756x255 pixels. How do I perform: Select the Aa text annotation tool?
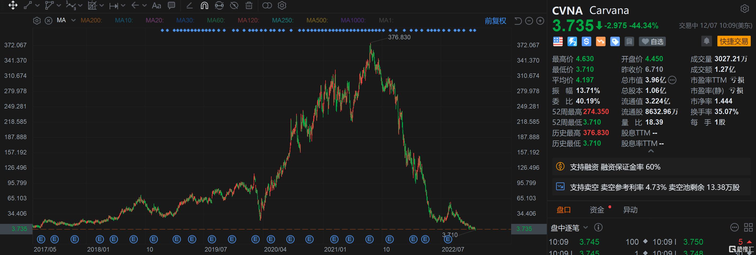(x=157, y=6)
